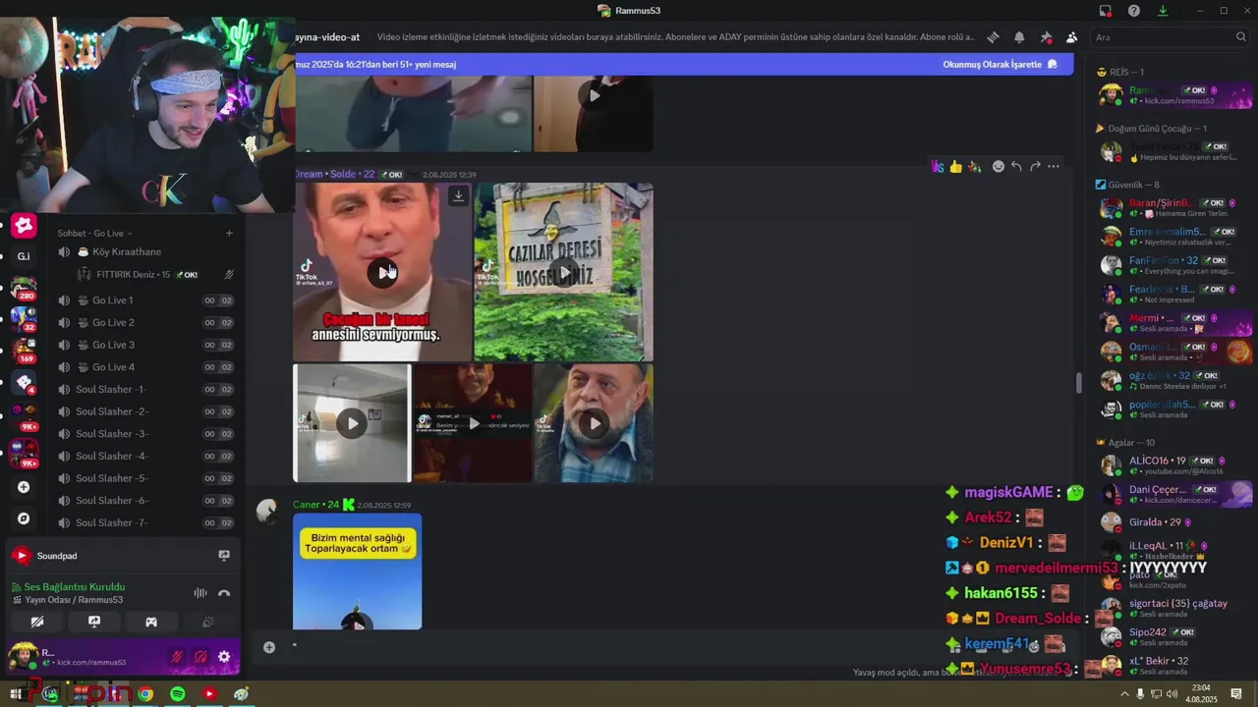This screenshot has height=707, width=1258.
Task: Collapse the REİS role group
Action: (x=1120, y=73)
